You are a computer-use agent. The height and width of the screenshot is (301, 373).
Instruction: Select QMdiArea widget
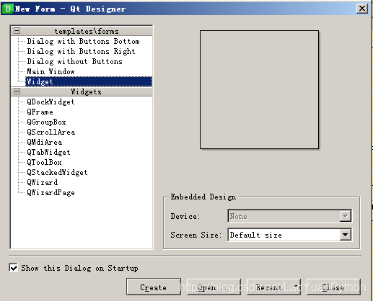44,142
